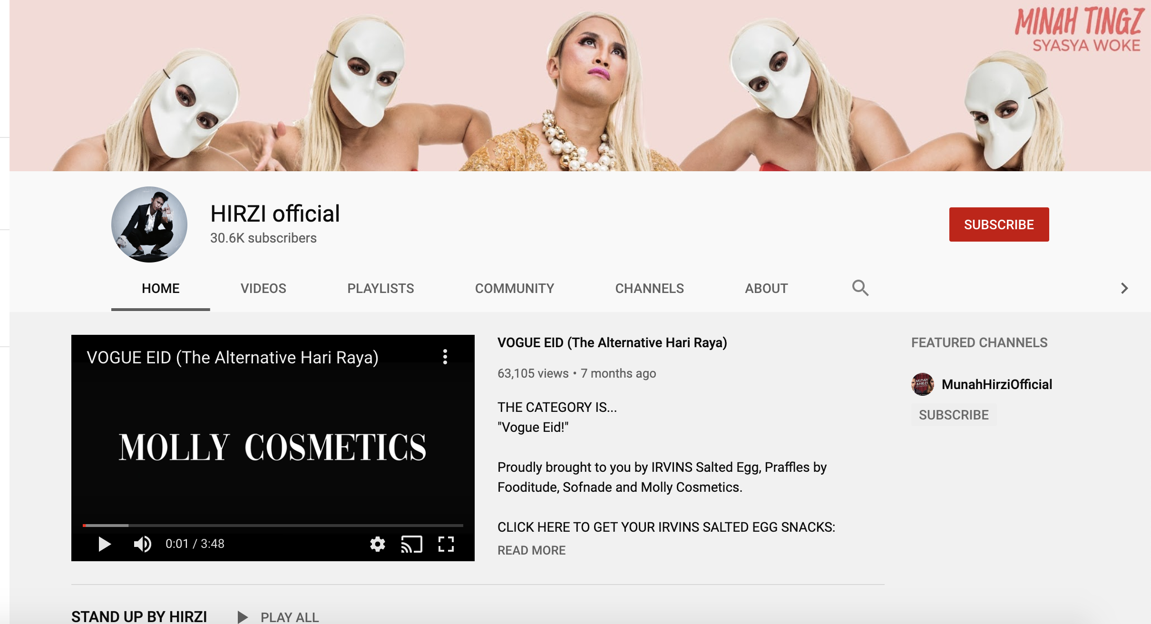Expand the description with READ MORE
This screenshot has height=624, width=1151.
pos(531,550)
